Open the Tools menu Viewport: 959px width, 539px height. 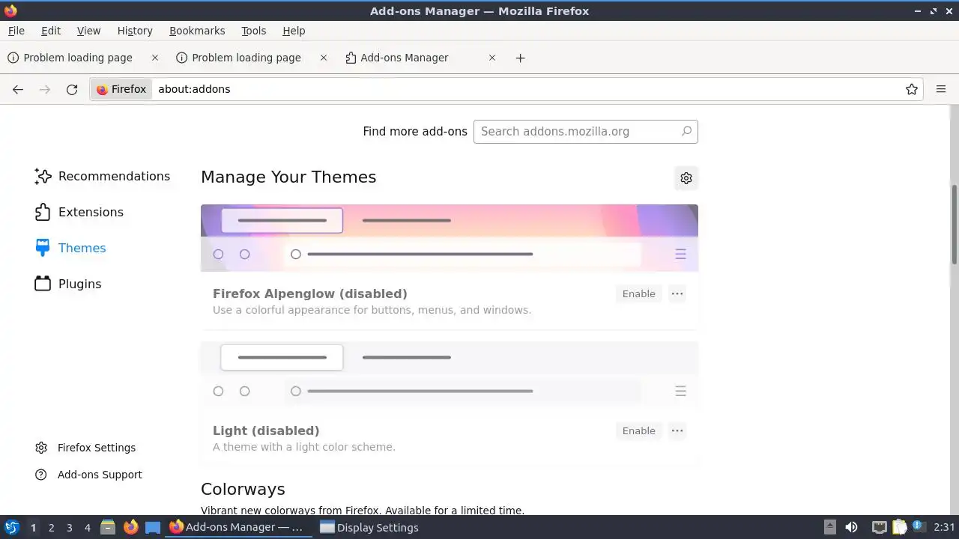[x=253, y=31]
